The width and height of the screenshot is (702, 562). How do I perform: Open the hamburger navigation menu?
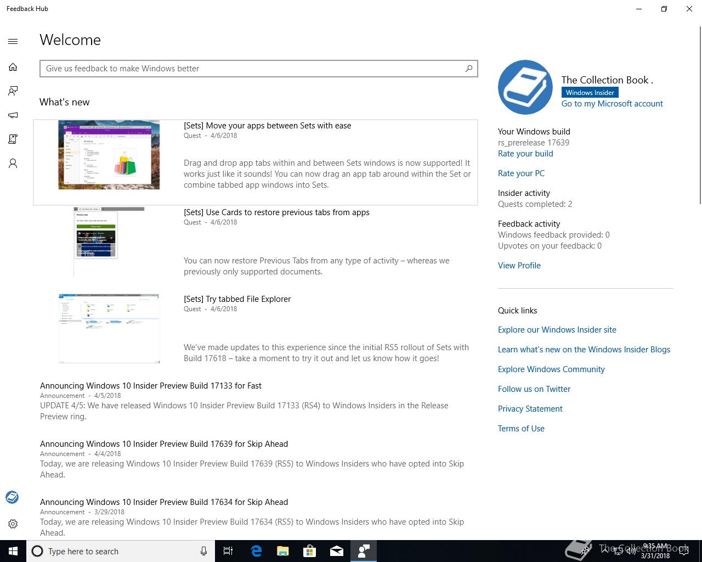click(x=13, y=41)
